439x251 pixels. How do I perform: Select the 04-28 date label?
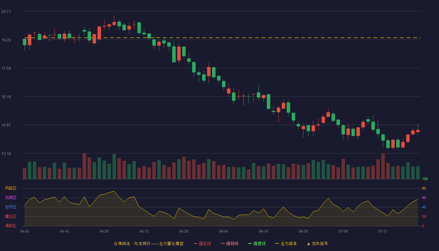coord(104,231)
